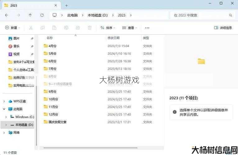
Task: Expand chevron after 此电脑 in breadcrumb
Action: (83, 15)
